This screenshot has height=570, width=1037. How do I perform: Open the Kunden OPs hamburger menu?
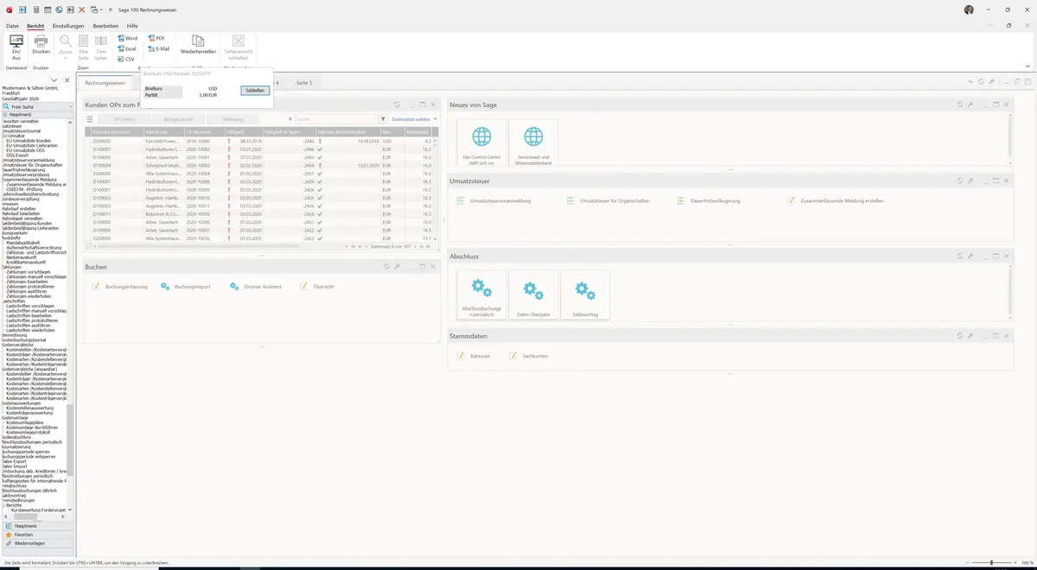click(89, 119)
